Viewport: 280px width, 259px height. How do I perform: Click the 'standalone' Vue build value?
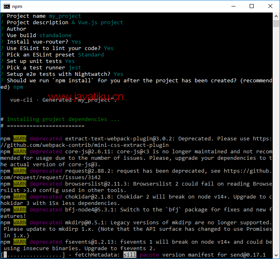click(55, 35)
